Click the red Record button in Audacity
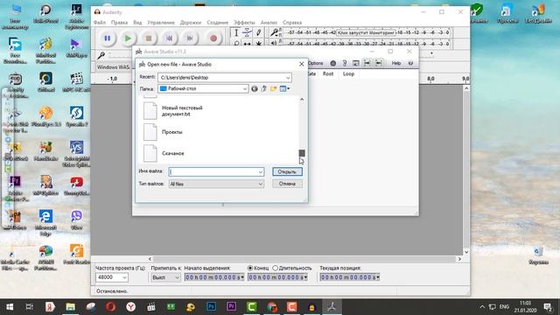 tap(213, 38)
